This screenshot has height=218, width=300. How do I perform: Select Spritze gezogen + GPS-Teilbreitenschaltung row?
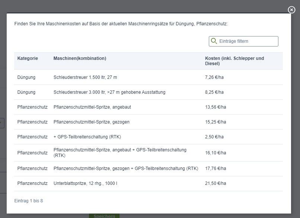[x=149, y=169]
